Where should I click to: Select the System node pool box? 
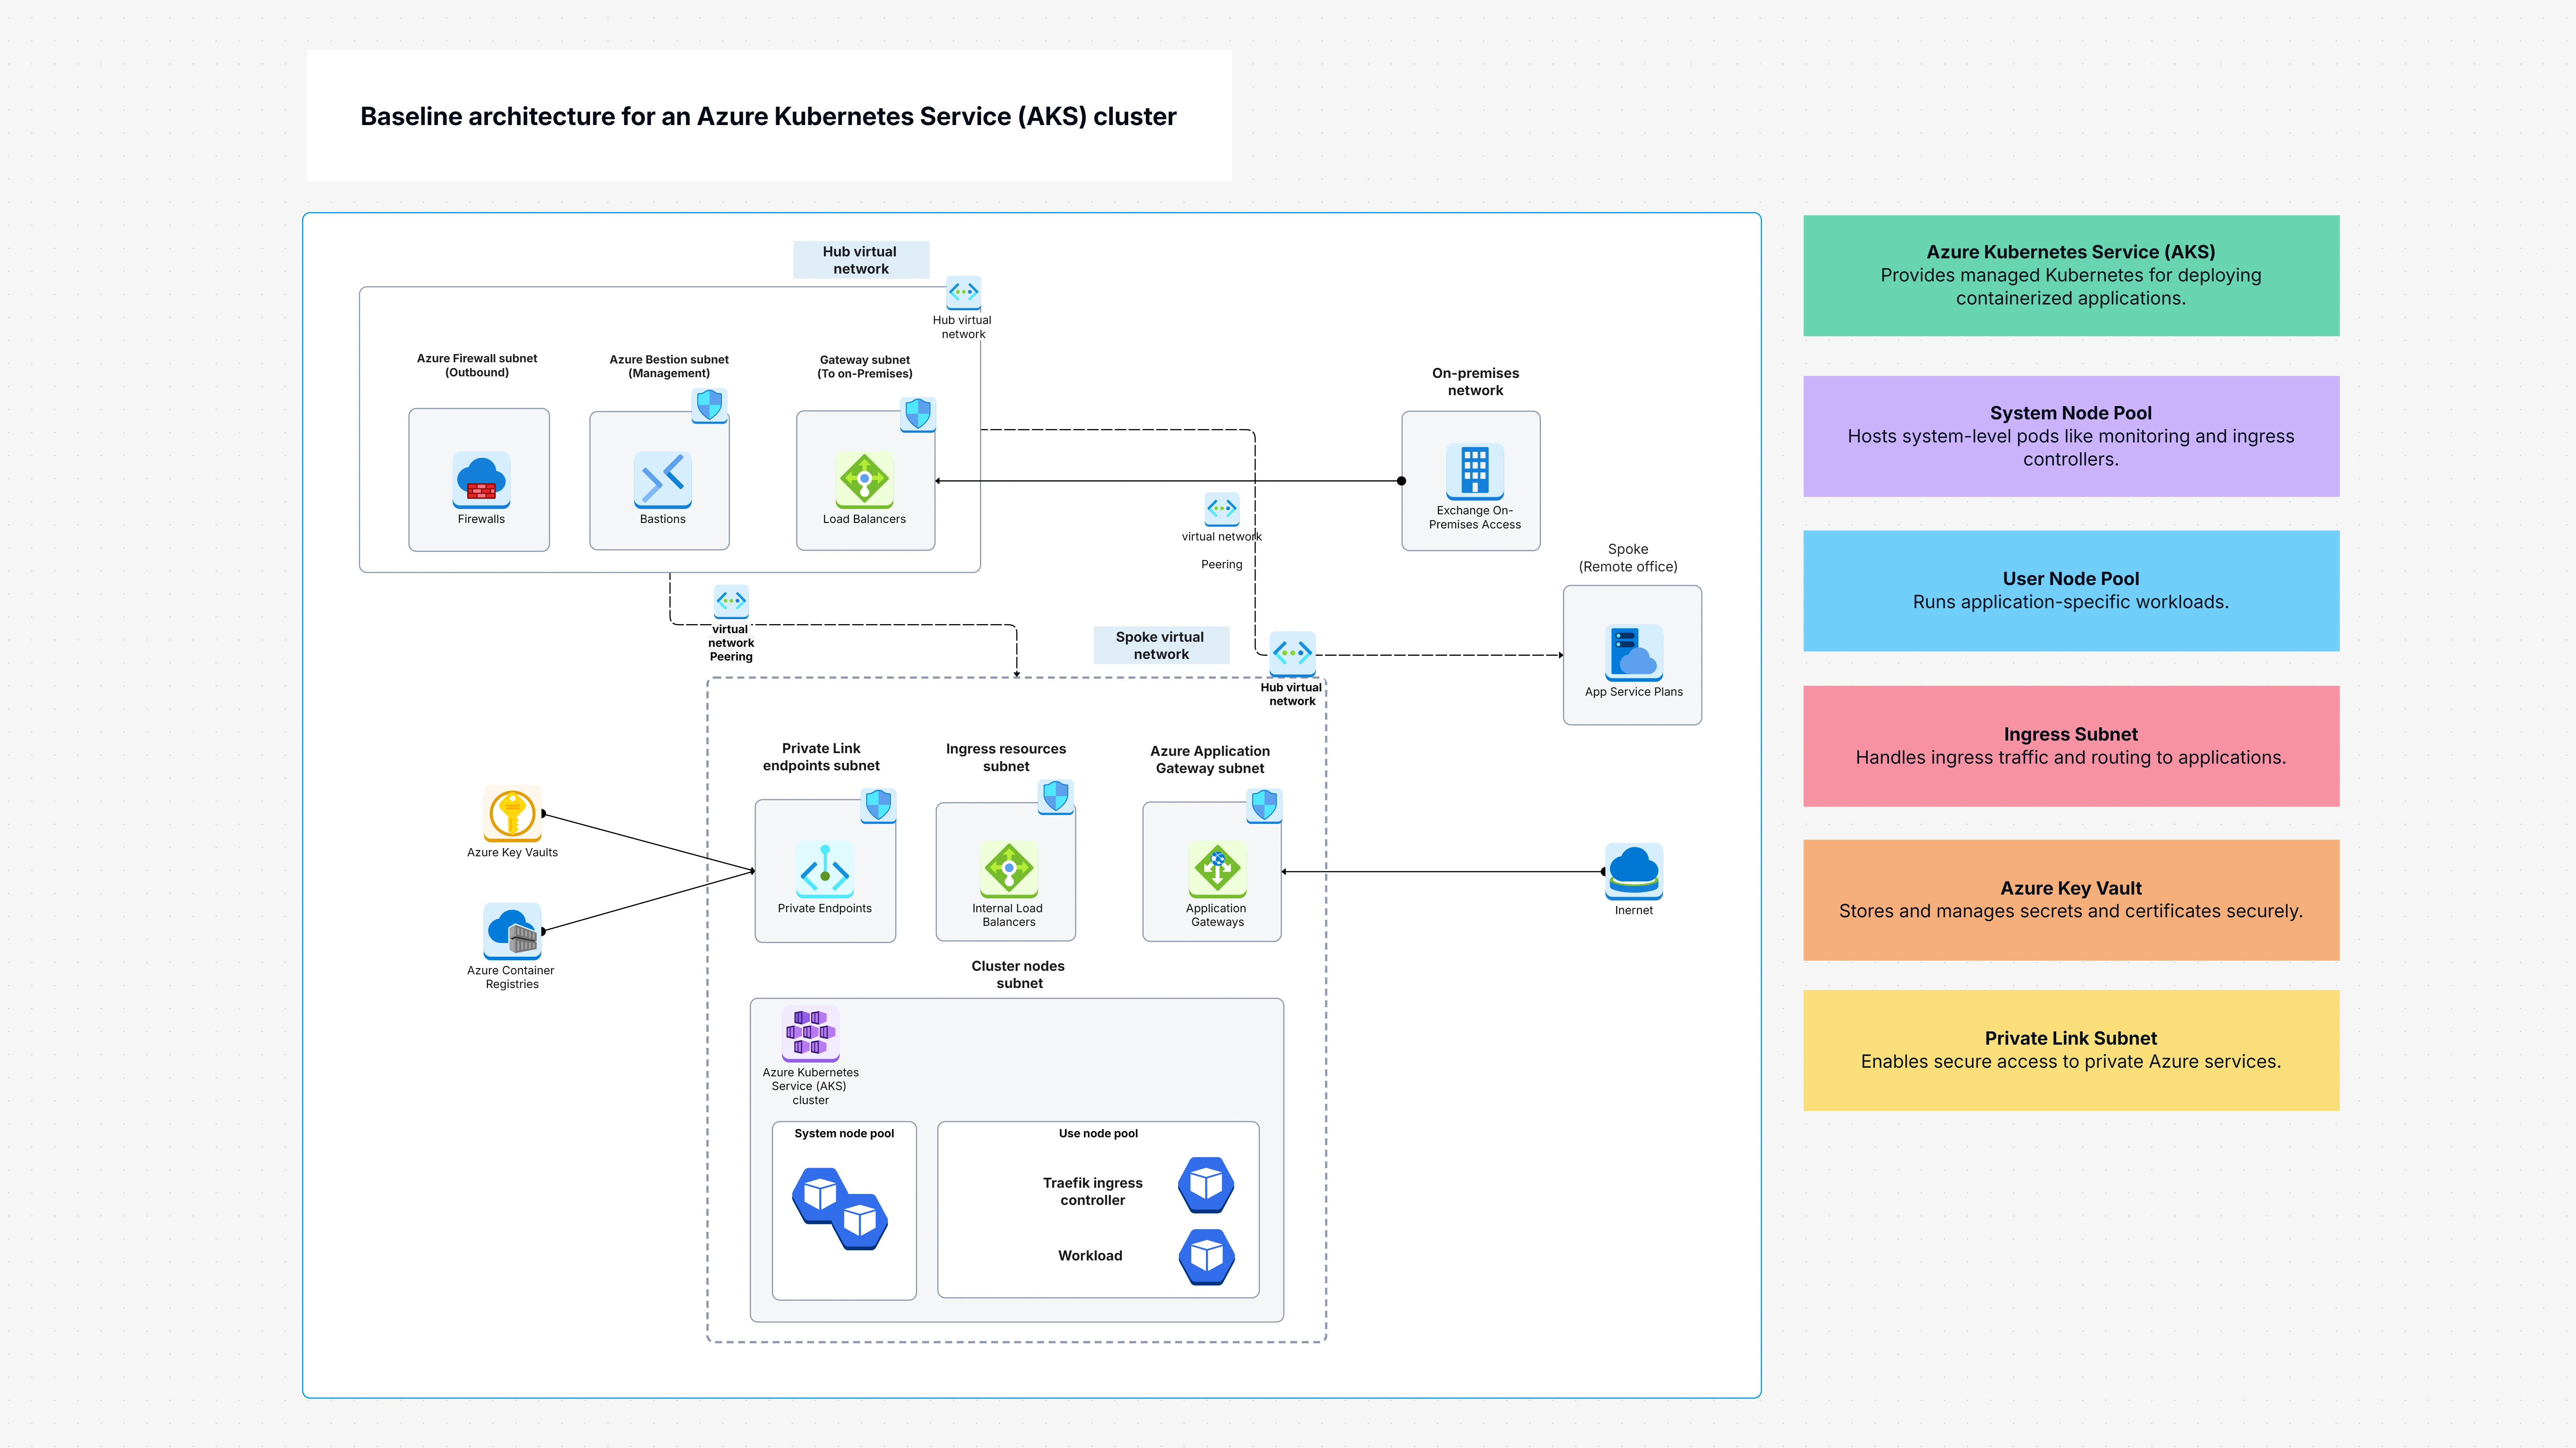[x=844, y=1210]
